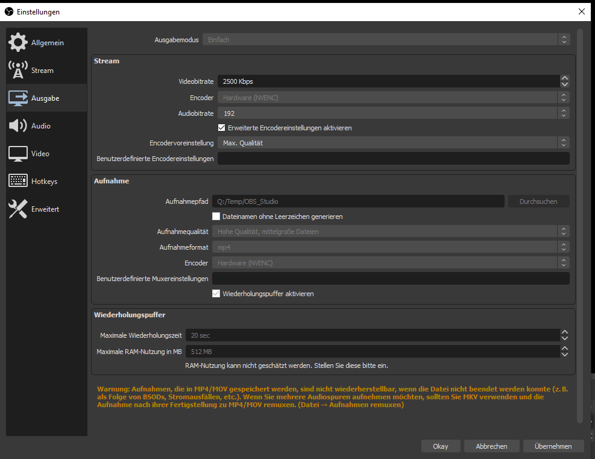Open Stream settings via antenna icon
The width and height of the screenshot is (595, 459).
[18, 71]
